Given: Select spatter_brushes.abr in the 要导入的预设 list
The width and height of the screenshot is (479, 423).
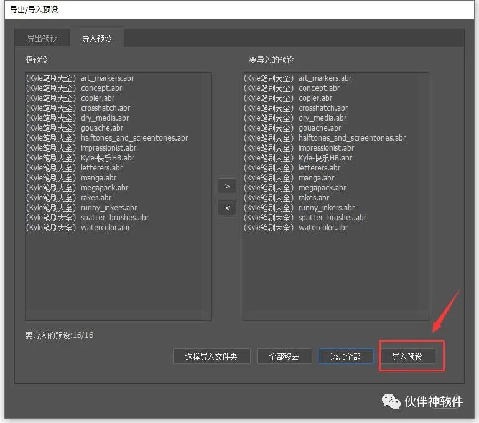Looking at the screenshot, I should (305, 218).
